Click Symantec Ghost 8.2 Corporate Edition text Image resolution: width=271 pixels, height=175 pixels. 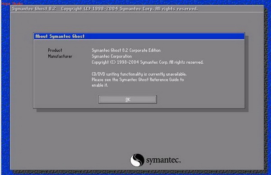(x=126, y=50)
